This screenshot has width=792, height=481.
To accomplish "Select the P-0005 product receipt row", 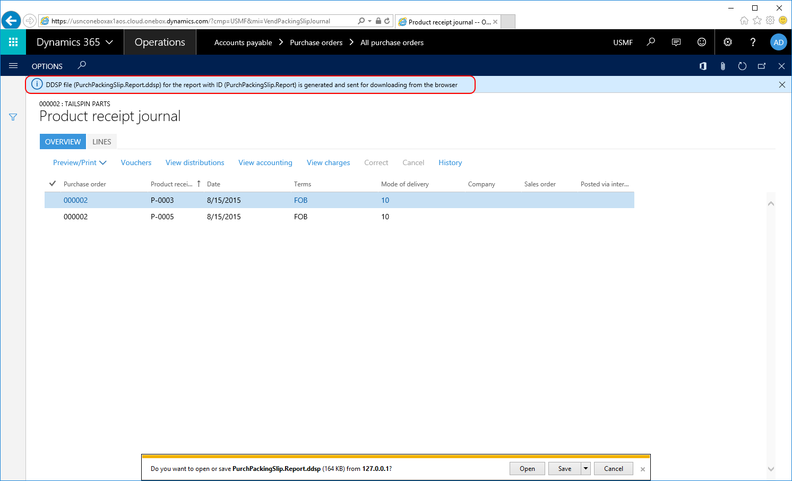I will tap(339, 217).
